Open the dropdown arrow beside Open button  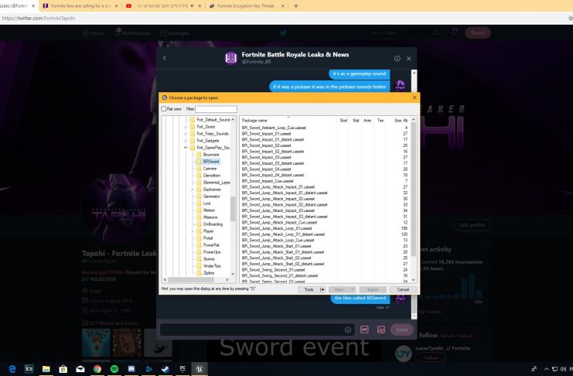[353, 289]
